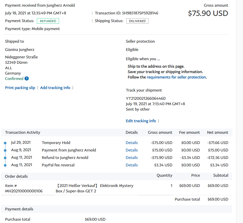
Task: Click the REFUNDED payment status badge
Action: [48, 21]
